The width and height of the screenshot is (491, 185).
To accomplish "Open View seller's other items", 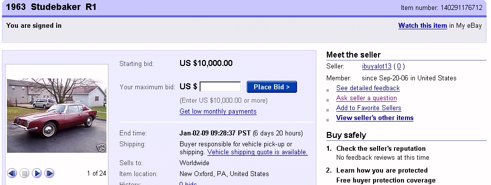I will pyautogui.click(x=375, y=118).
